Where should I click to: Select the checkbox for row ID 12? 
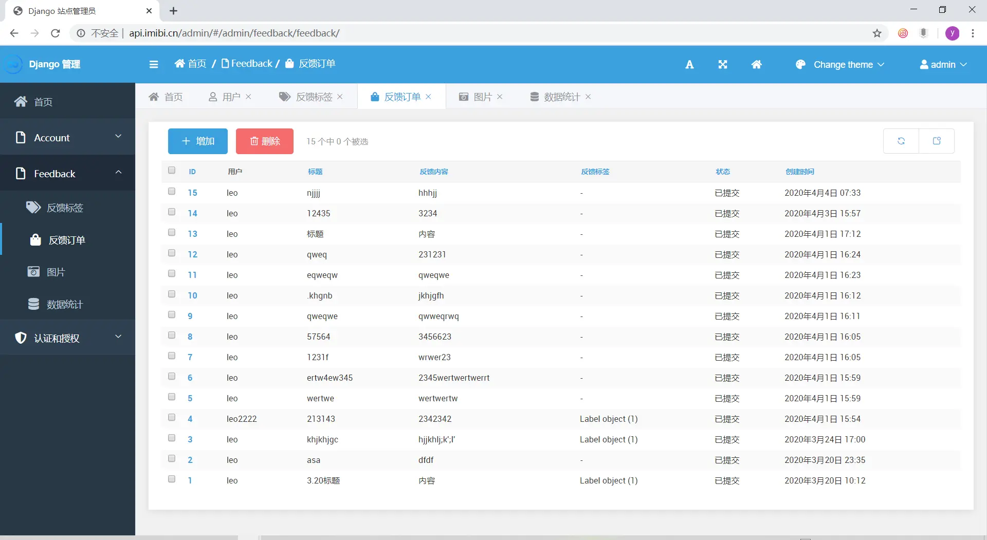point(172,253)
